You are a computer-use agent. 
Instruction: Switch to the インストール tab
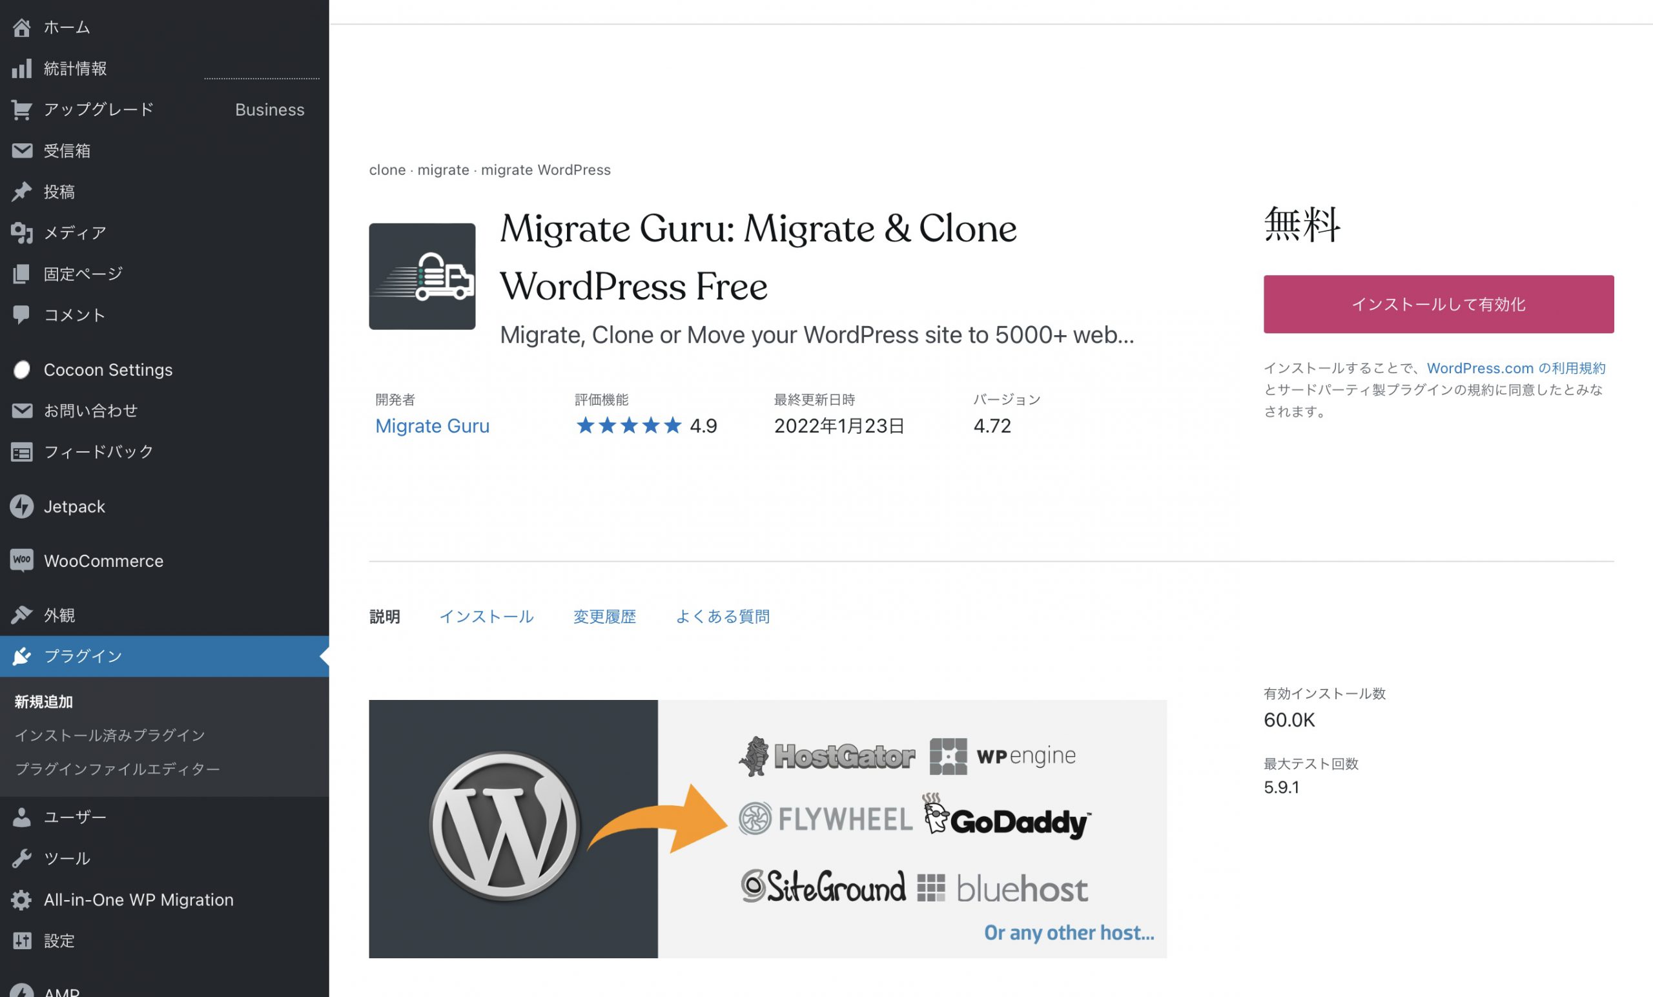point(486,617)
